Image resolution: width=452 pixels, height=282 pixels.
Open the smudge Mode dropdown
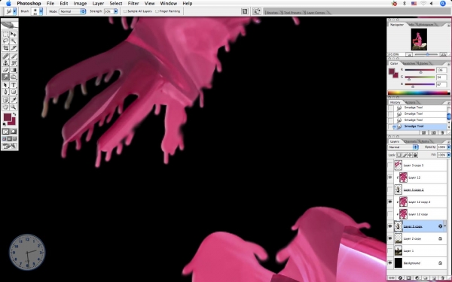(x=72, y=11)
